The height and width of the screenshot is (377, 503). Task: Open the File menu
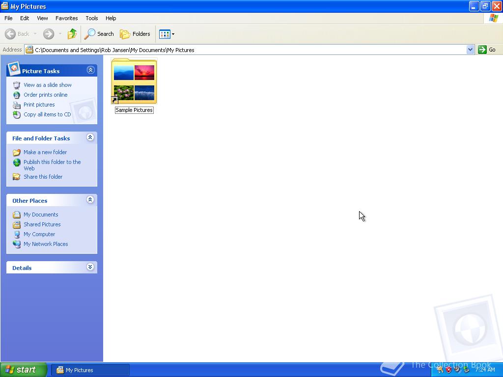pos(8,18)
